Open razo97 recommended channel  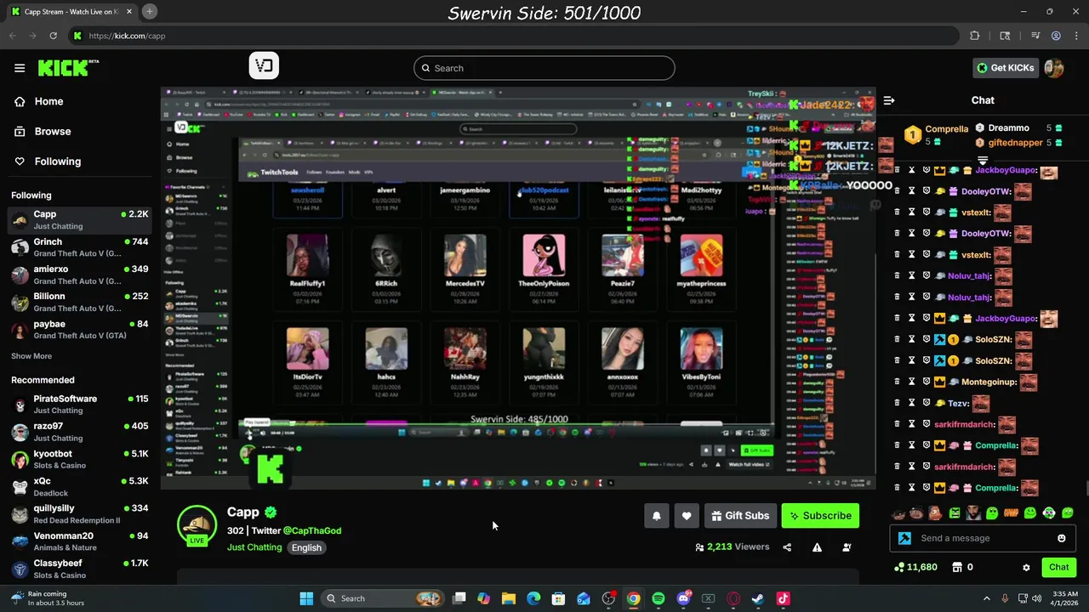80,432
